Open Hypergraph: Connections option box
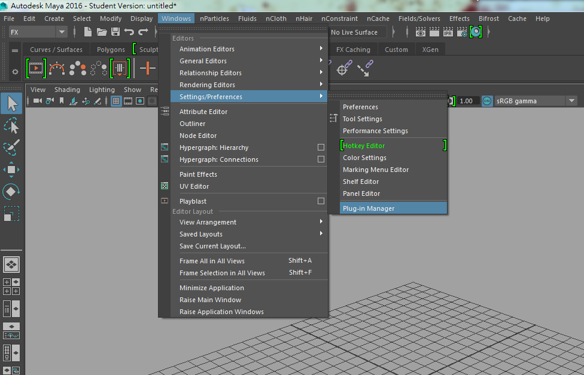The width and height of the screenshot is (584, 375). (x=321, y=159)
